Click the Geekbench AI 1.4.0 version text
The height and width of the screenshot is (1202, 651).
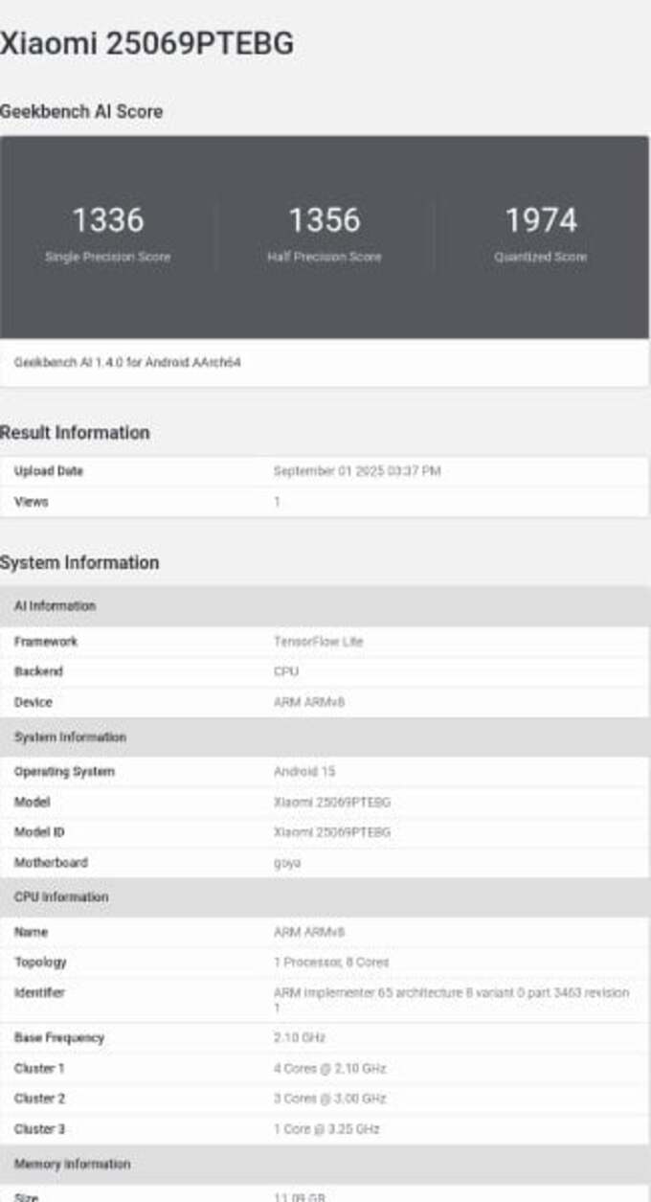coord(127,364)
